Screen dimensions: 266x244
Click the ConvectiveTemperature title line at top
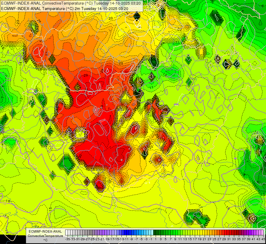(71, 3)
